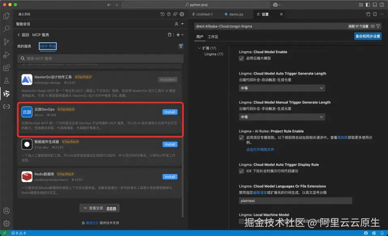This screenshot has width=388, height=236.
Task: Toggle the panel layout icon in title bar
Action: pos(375,5)
